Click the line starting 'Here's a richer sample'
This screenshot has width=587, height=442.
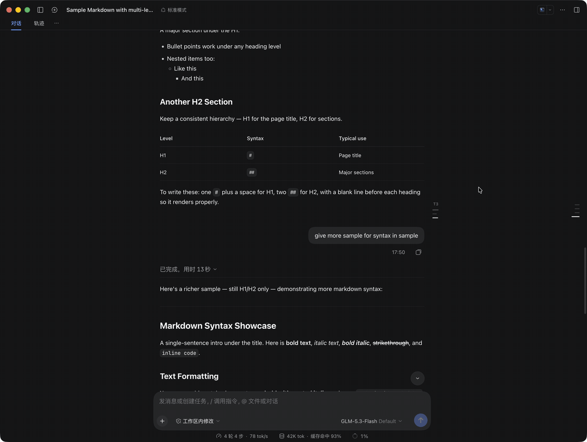pos(271,289)
